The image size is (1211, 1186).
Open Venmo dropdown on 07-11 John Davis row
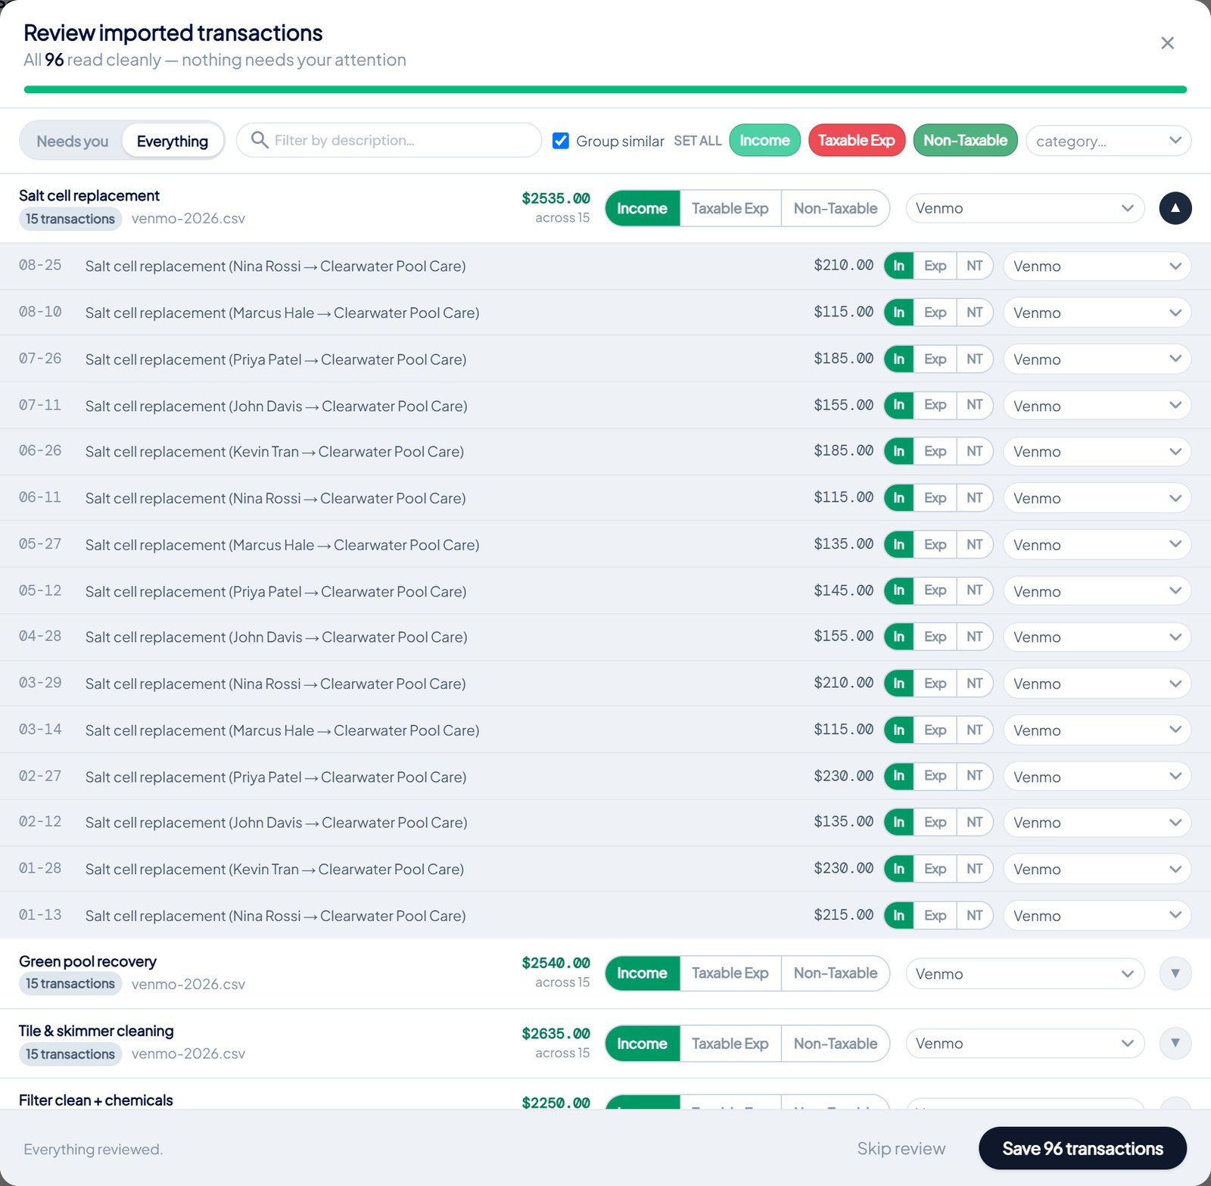(x=1097, y=406)
